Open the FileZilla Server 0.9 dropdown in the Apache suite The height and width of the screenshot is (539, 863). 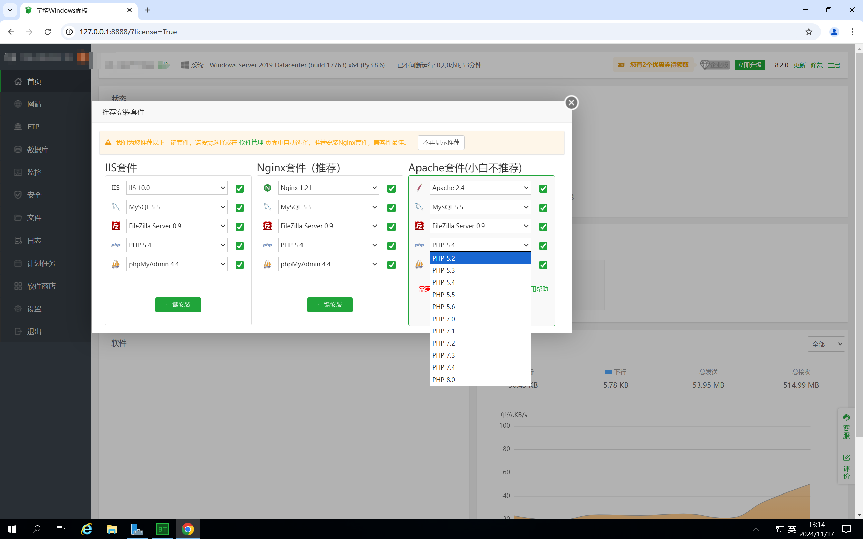pyautogui.click(x=480, y=226)
